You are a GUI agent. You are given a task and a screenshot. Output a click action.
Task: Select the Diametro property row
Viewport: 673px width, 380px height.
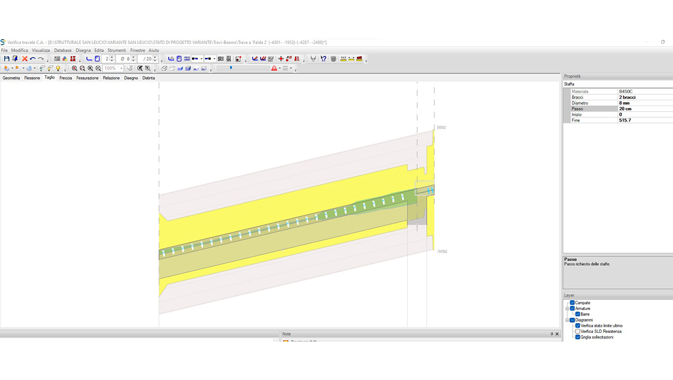click(590, 103)
